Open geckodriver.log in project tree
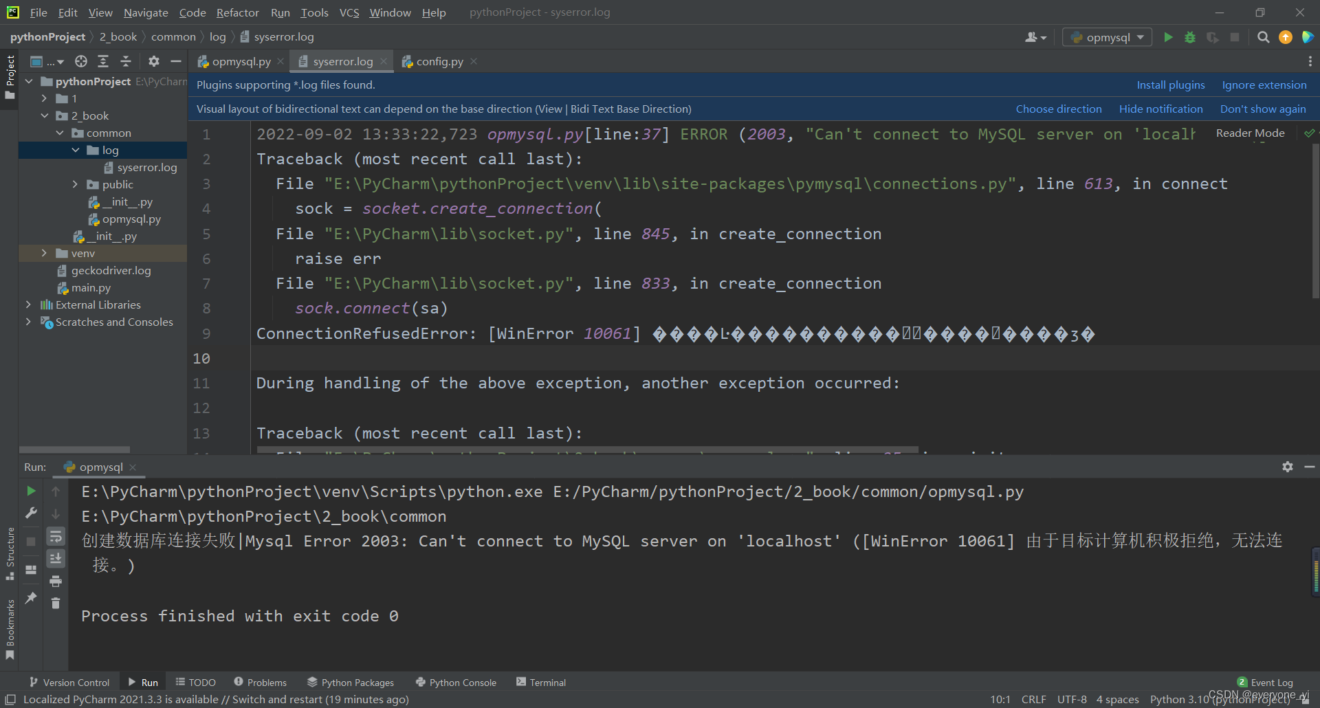 111,270
